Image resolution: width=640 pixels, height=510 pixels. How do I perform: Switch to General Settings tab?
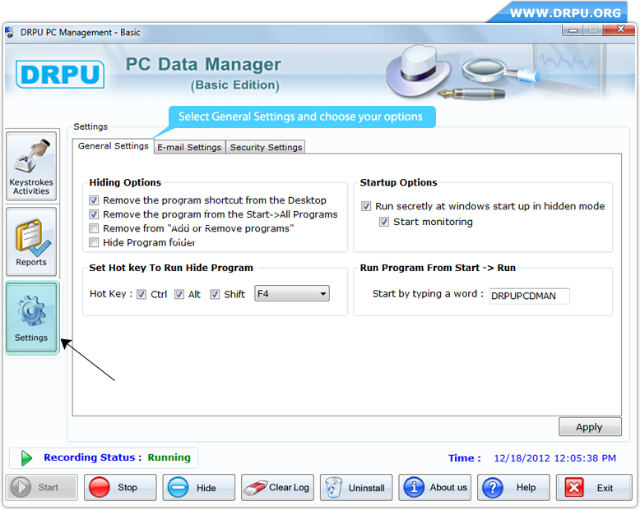pyautogui.click(x=113, y=146)
